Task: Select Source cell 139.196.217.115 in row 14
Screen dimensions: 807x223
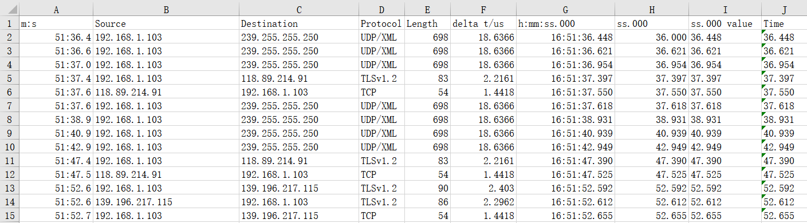Action: [x=166, y=202]
